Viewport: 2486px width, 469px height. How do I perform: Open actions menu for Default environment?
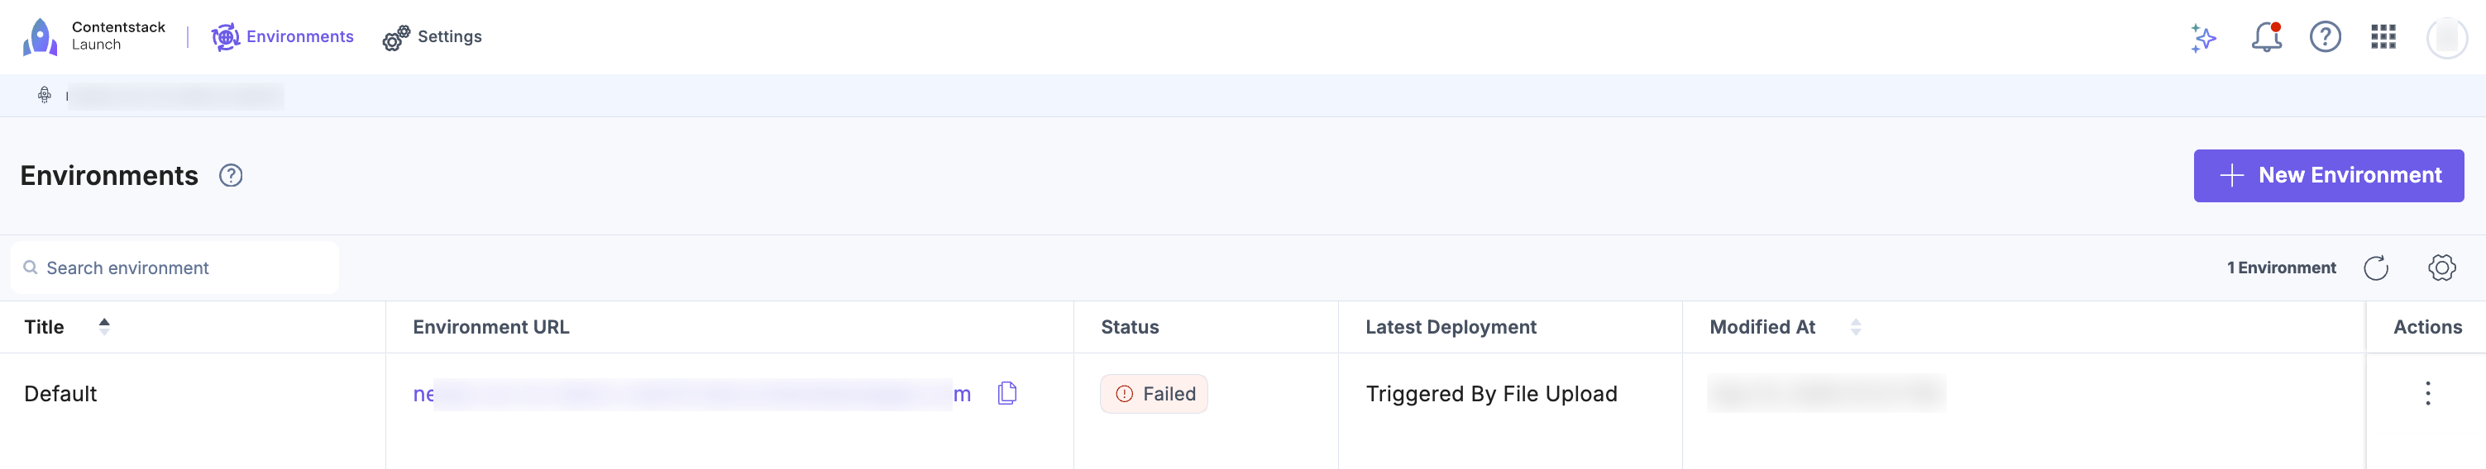[x=2427, y=393]
